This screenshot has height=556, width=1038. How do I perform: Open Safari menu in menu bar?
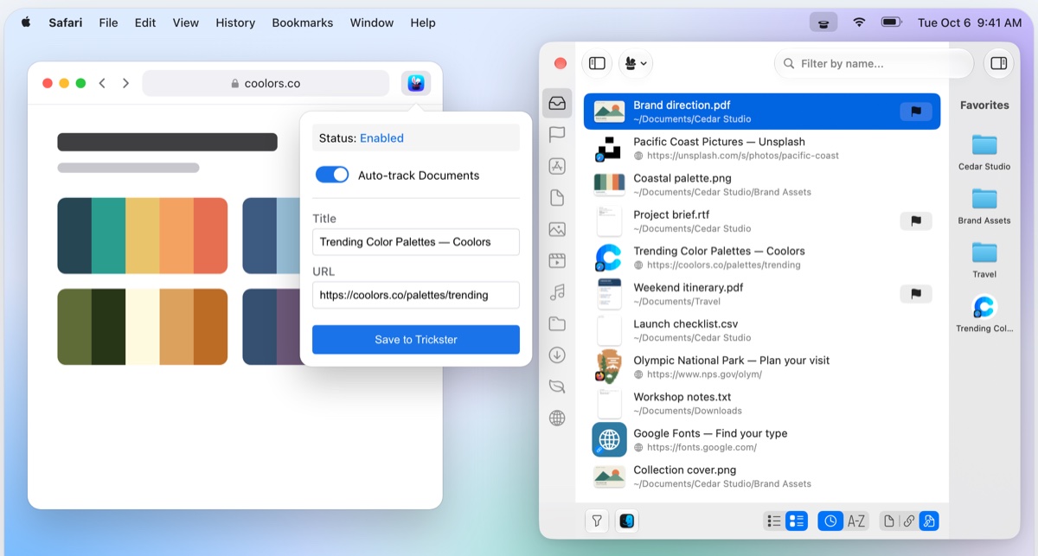66,22
